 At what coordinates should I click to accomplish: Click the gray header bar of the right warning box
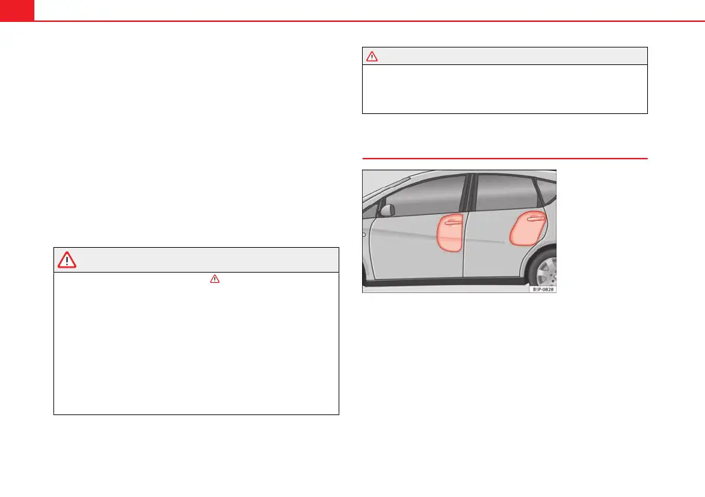[x=505, y=56]
